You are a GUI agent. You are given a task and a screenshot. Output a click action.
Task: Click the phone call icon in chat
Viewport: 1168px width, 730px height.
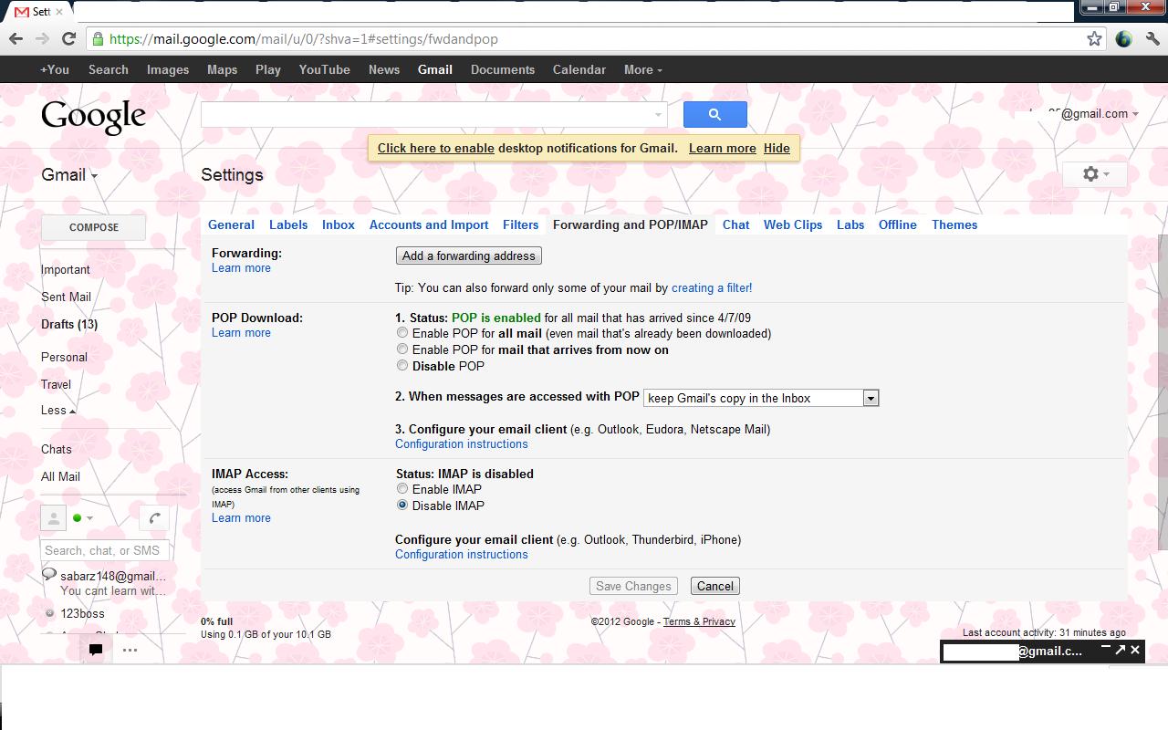tap(154, 518)
